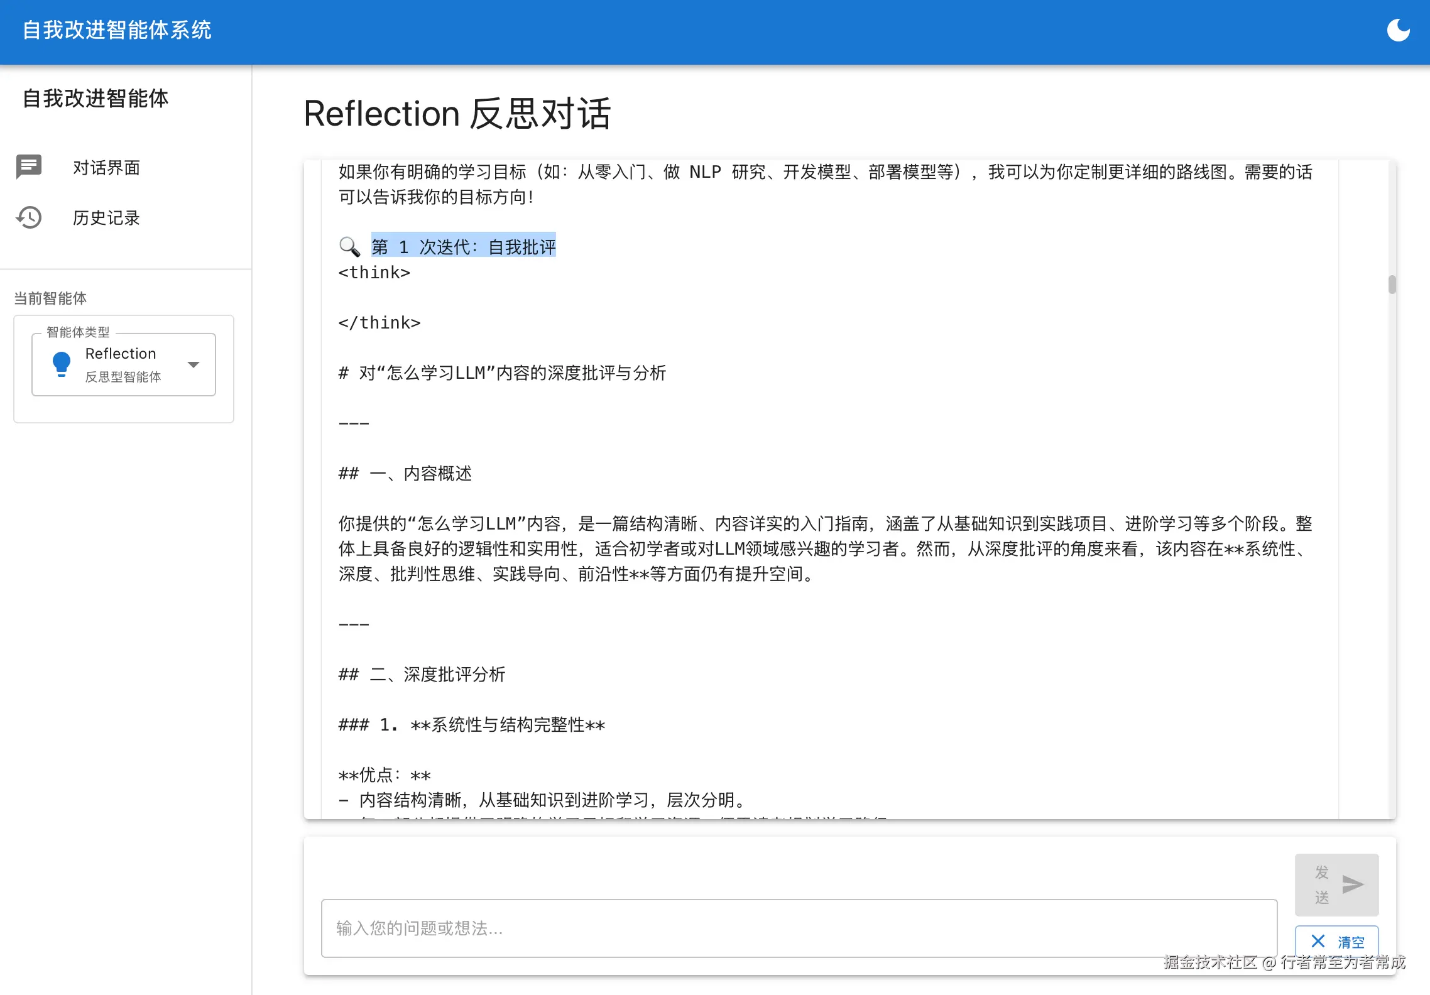The height and width of the screenshot is (995, 1430).
Task: Open 对话界面 menu item
Action: (106, 168)
